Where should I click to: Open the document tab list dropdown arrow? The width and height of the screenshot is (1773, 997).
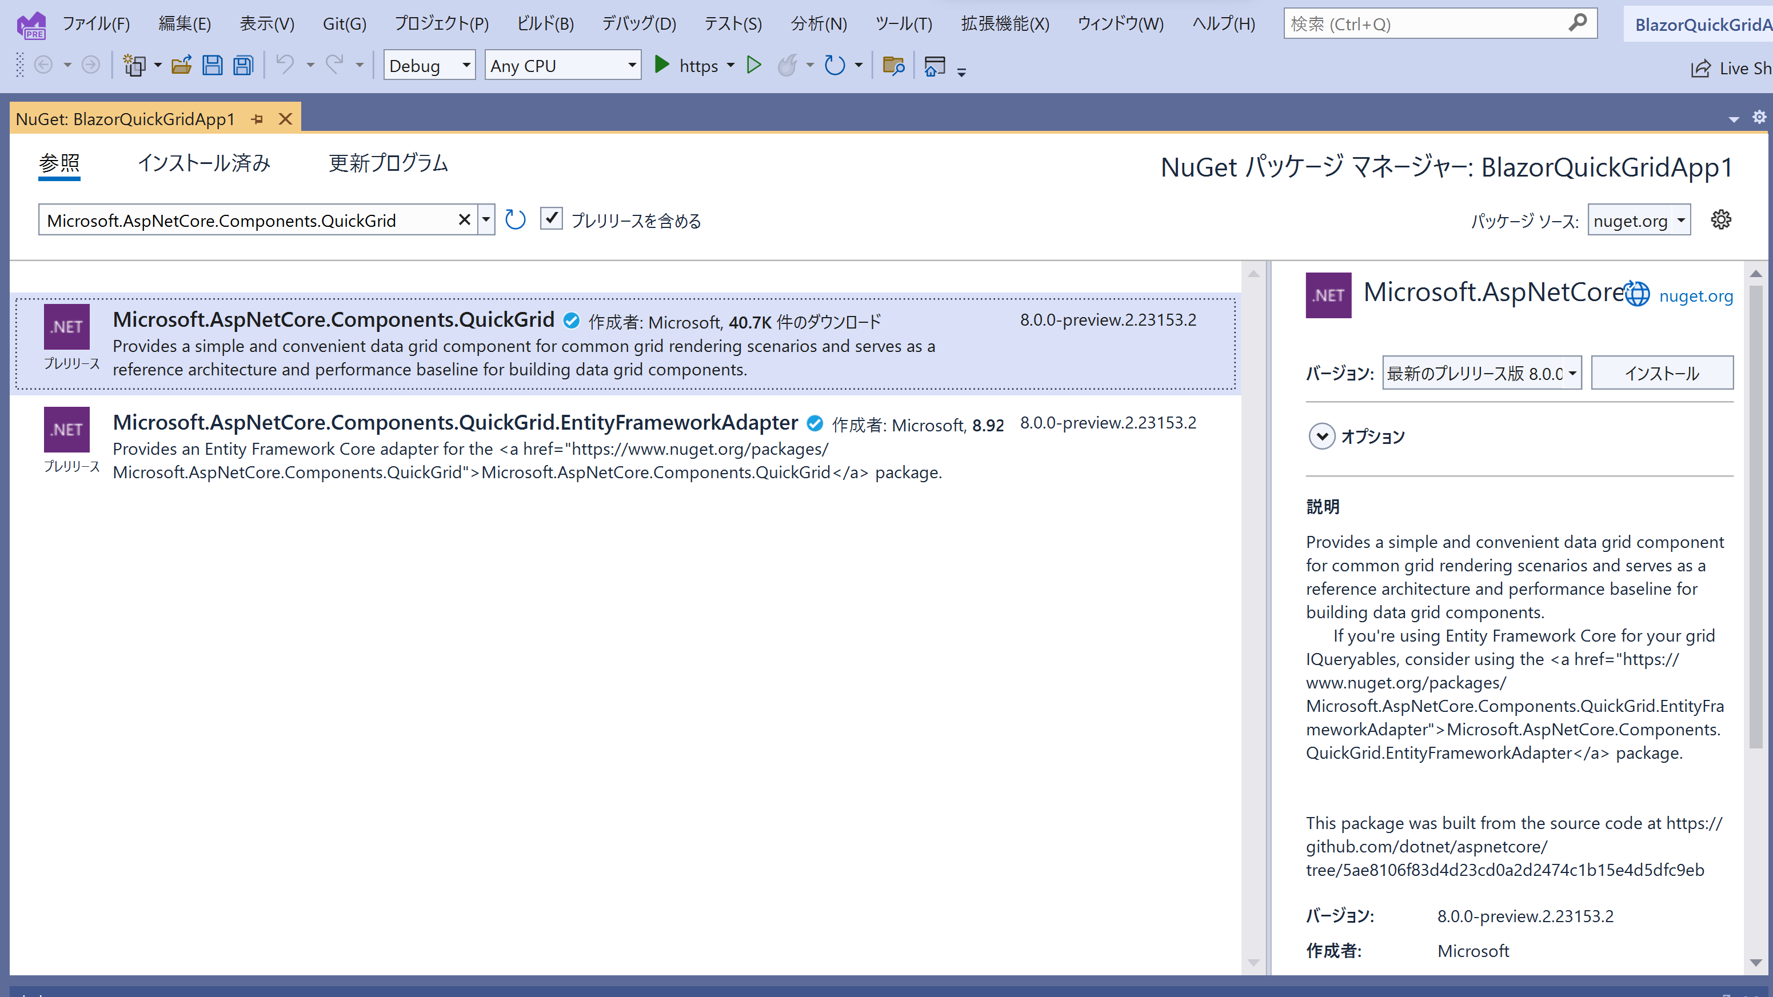tap(1734, 120)
